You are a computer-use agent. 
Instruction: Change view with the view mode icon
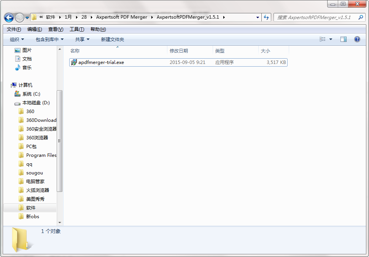pos(323,39)
